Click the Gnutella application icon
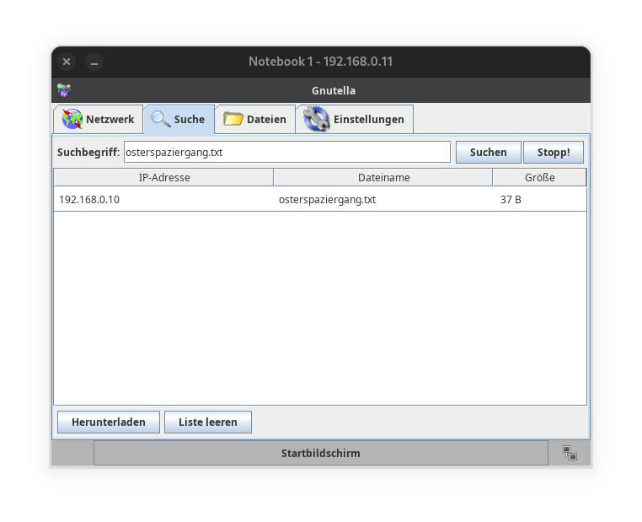This screenshot has width=642, height=522. (x=63, y=90)
